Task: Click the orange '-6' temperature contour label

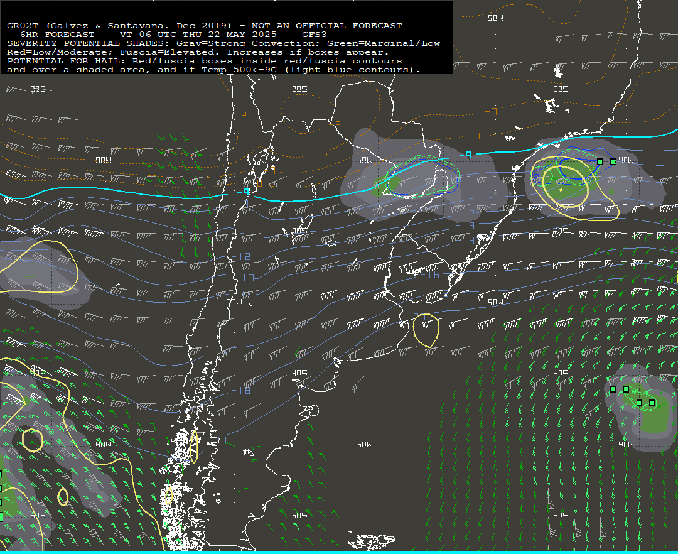Action: [321, 153]
